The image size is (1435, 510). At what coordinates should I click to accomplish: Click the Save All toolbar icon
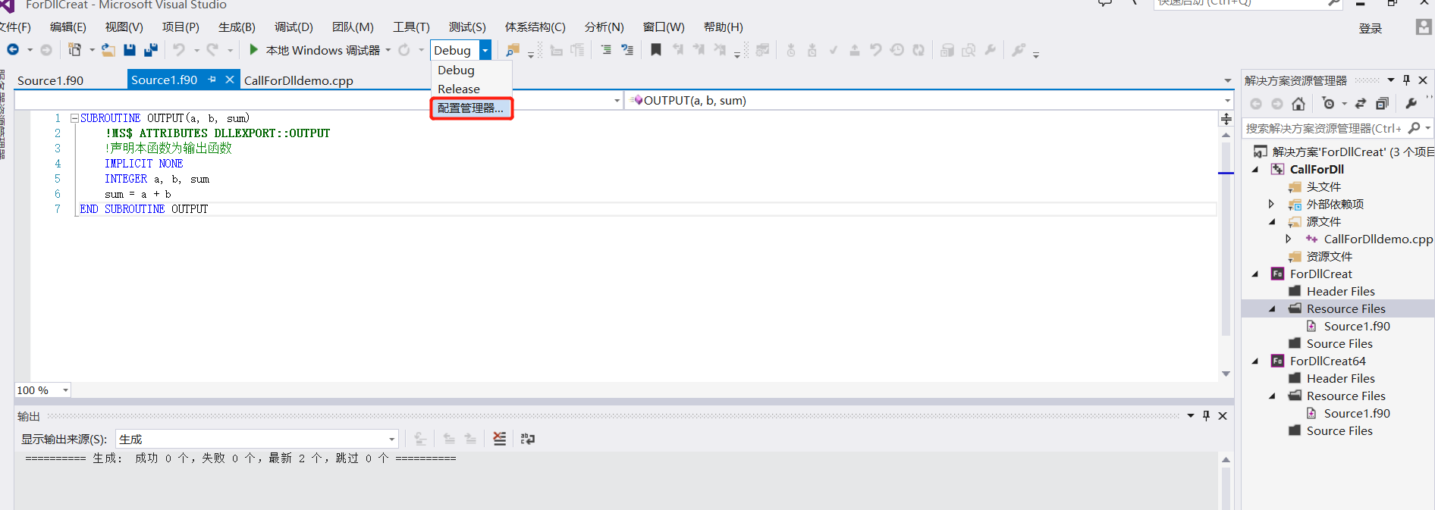pyautogui.click(x=150, y=50)
